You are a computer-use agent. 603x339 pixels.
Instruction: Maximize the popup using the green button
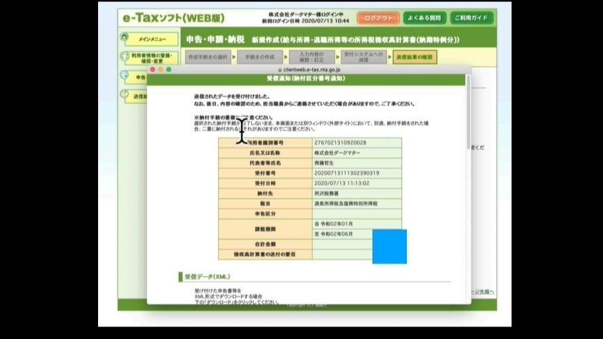click(169, 70)
